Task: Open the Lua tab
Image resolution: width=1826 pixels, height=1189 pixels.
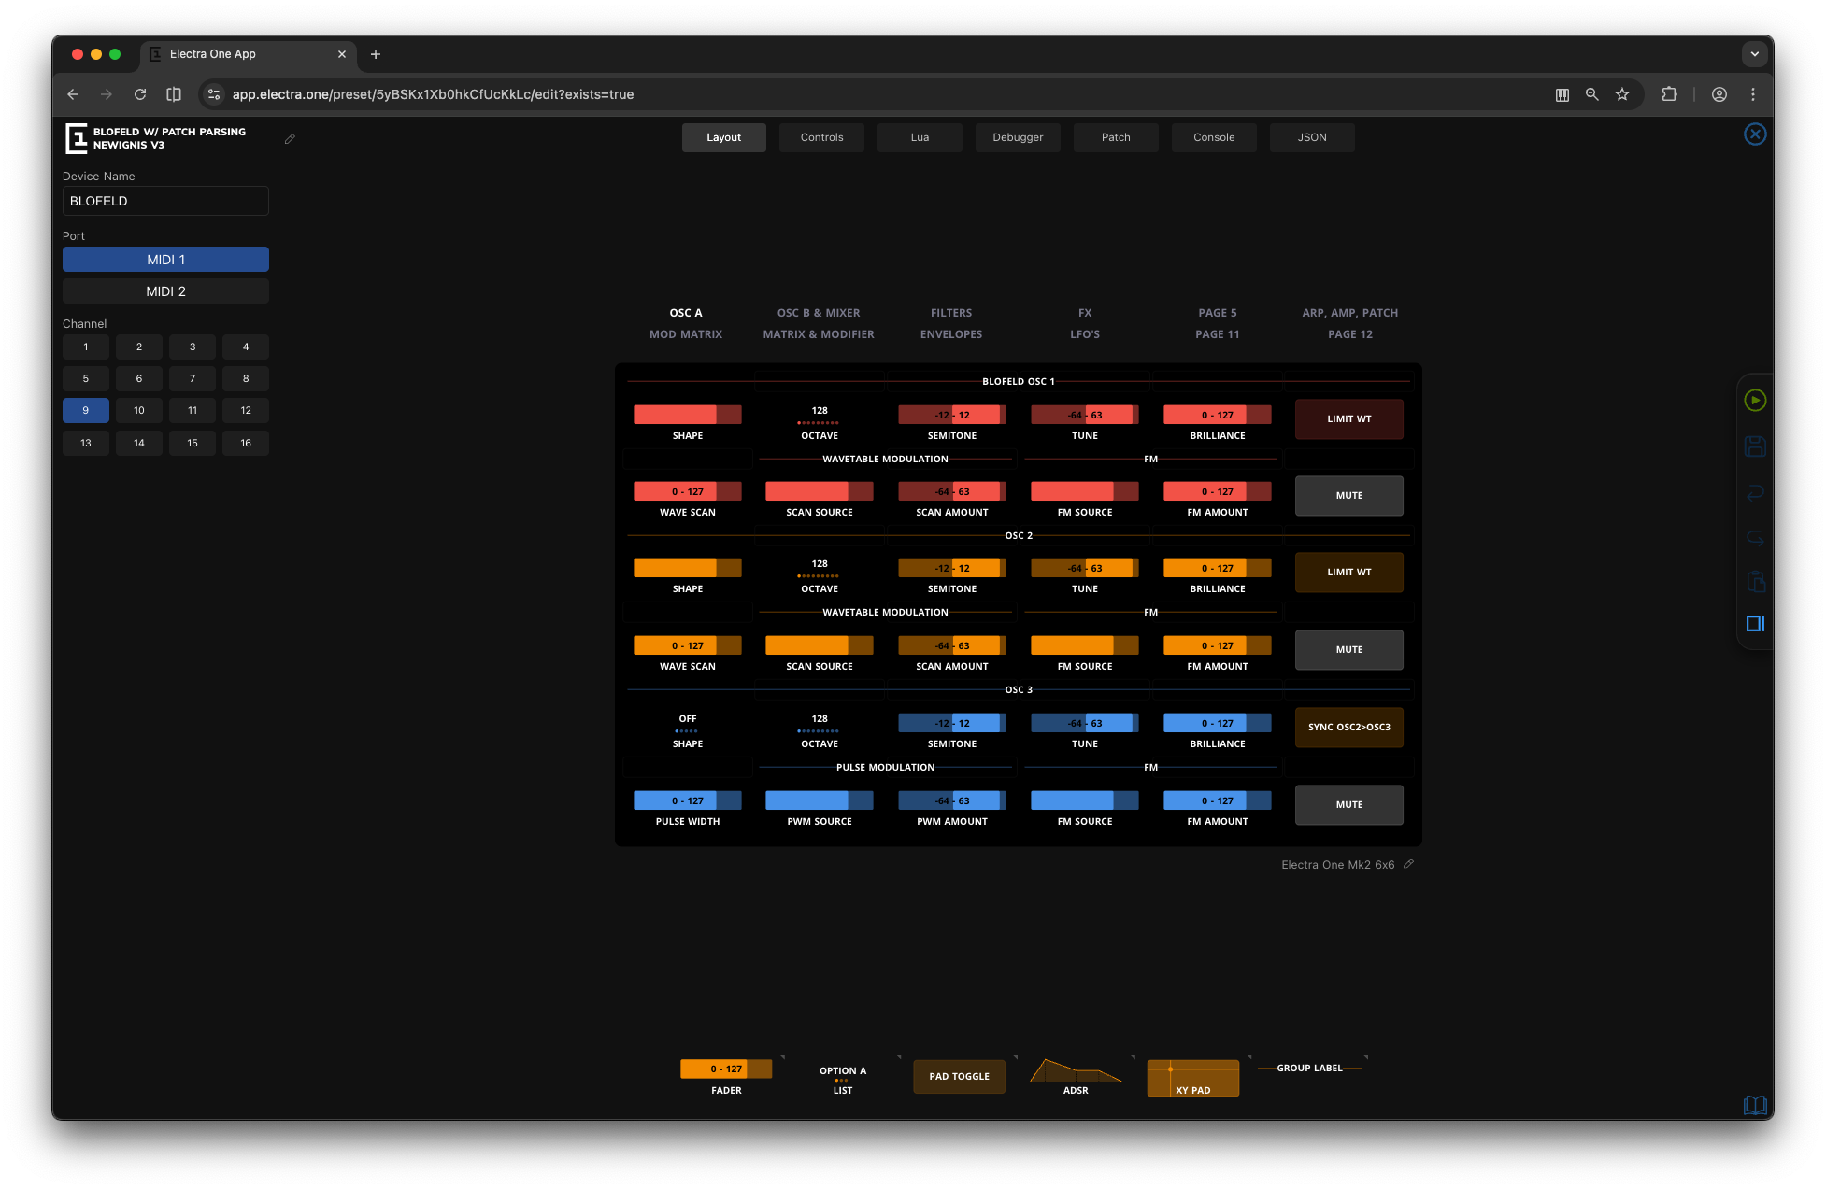Action: (x=920, y=137)
